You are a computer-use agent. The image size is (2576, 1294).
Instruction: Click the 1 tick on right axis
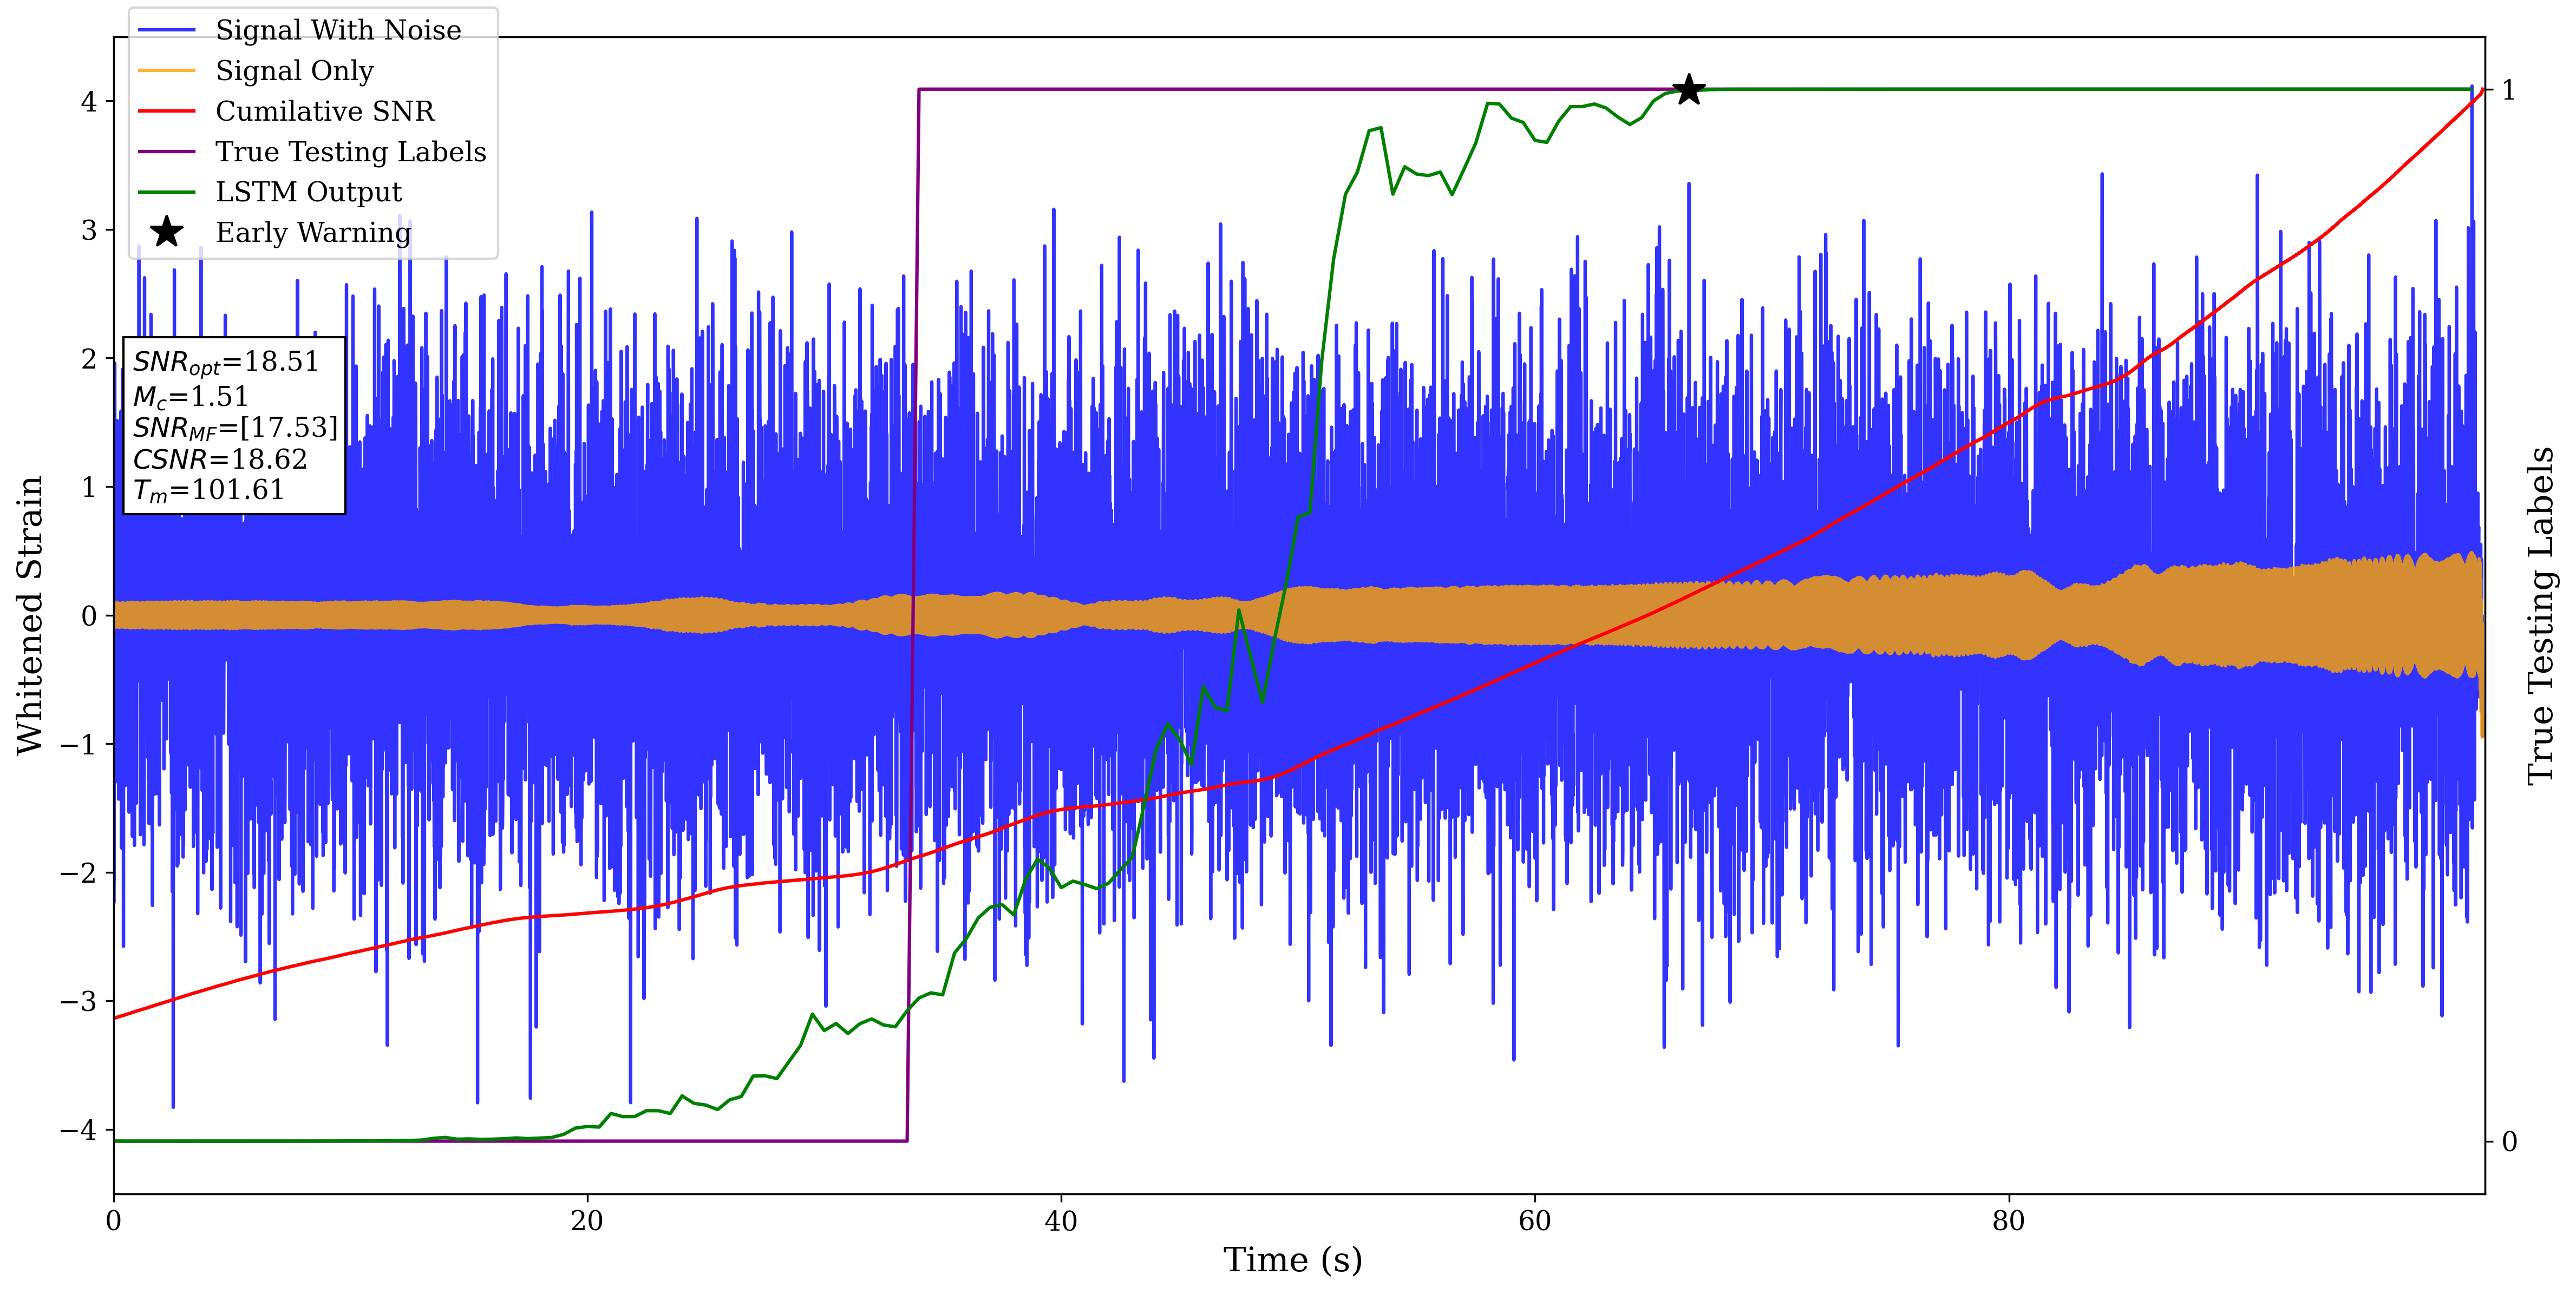point(2508,90)
